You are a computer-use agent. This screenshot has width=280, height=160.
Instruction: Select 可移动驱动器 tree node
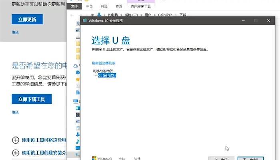pos(103,71)
